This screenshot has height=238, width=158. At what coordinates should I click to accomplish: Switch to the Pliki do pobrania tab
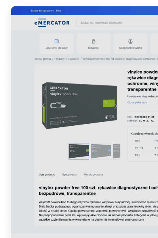(x=93, y=175)
